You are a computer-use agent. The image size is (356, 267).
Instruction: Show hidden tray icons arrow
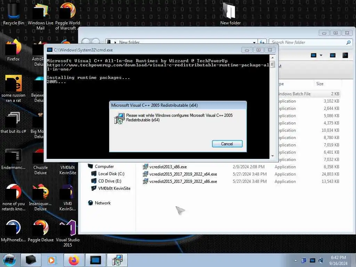296,261
